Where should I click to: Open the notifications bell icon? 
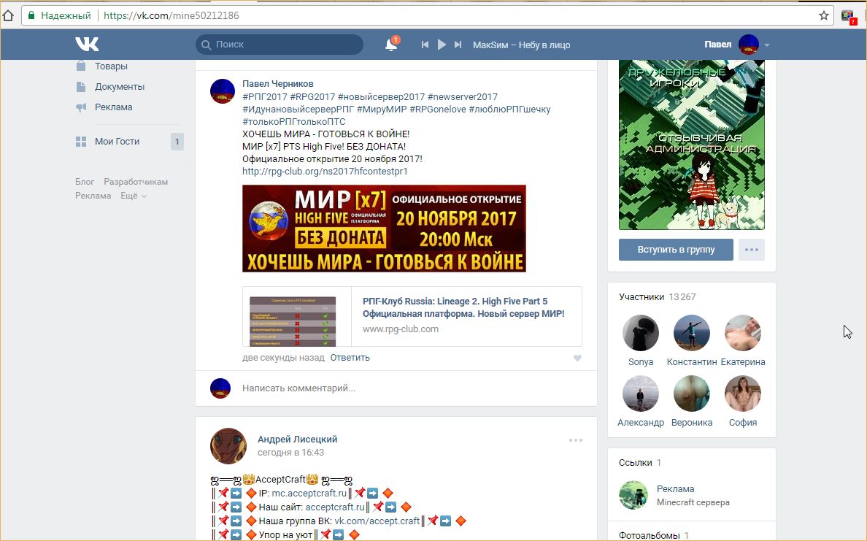pyautogui.click(x=391, y=45)
